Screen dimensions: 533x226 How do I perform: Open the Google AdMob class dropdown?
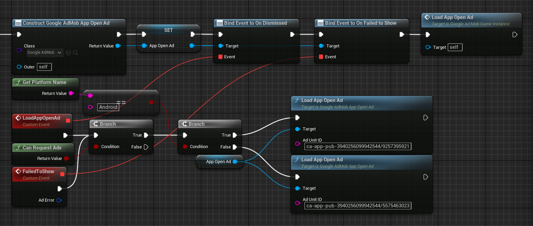click(44, 53)
